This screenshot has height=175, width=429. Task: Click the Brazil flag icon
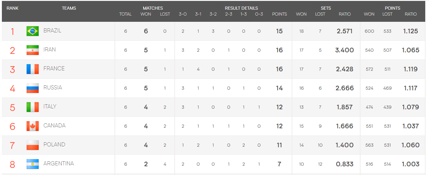[x=33, y=31]
